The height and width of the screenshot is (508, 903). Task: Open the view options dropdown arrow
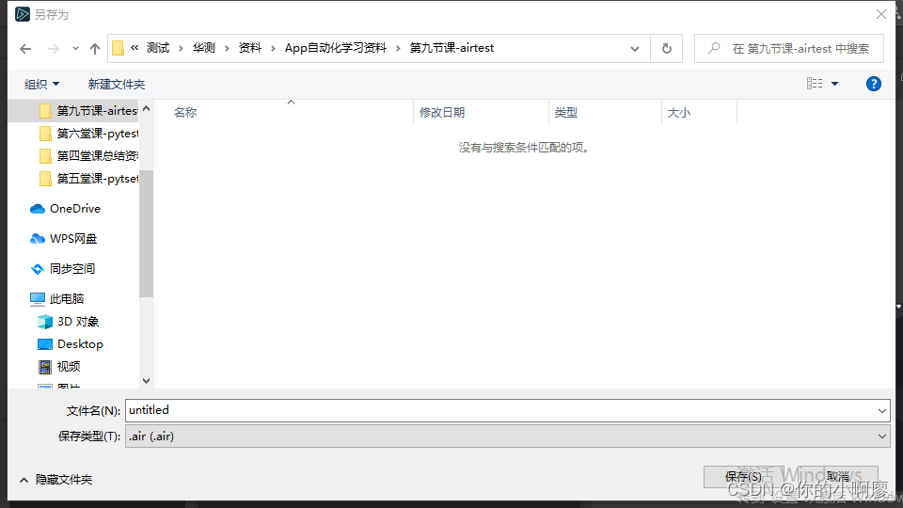pyautogui.click(x=834, y=84)
